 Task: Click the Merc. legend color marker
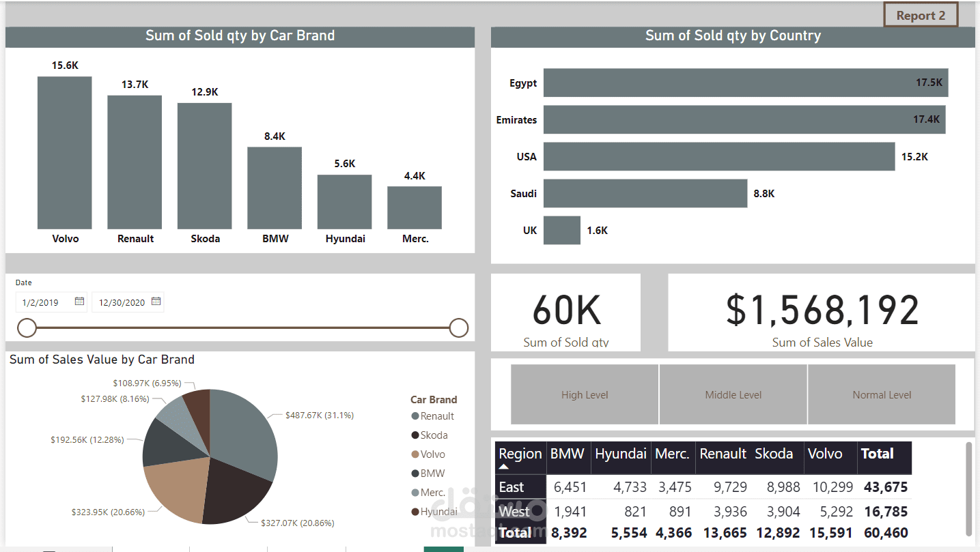point(415,493)
